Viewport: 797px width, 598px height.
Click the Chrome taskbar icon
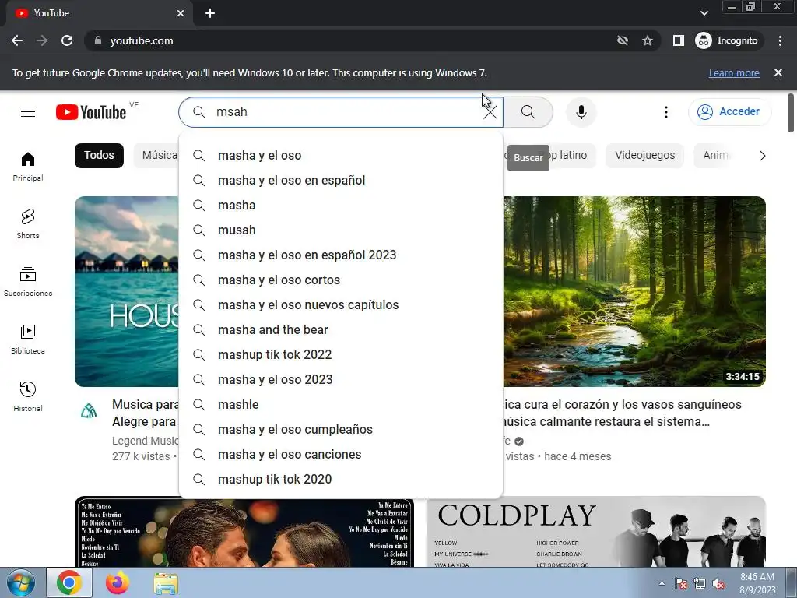click(x=69, y=582)
